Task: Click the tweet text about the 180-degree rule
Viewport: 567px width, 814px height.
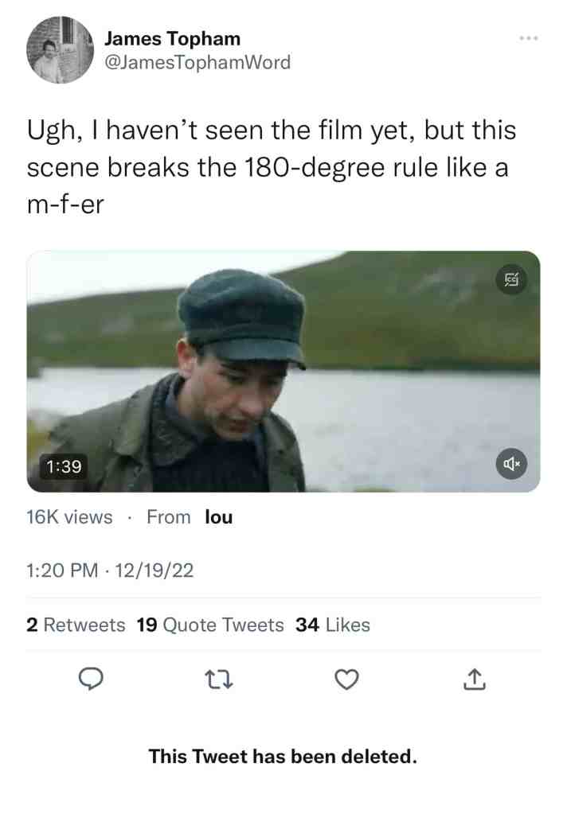Action: pos(272,167)
